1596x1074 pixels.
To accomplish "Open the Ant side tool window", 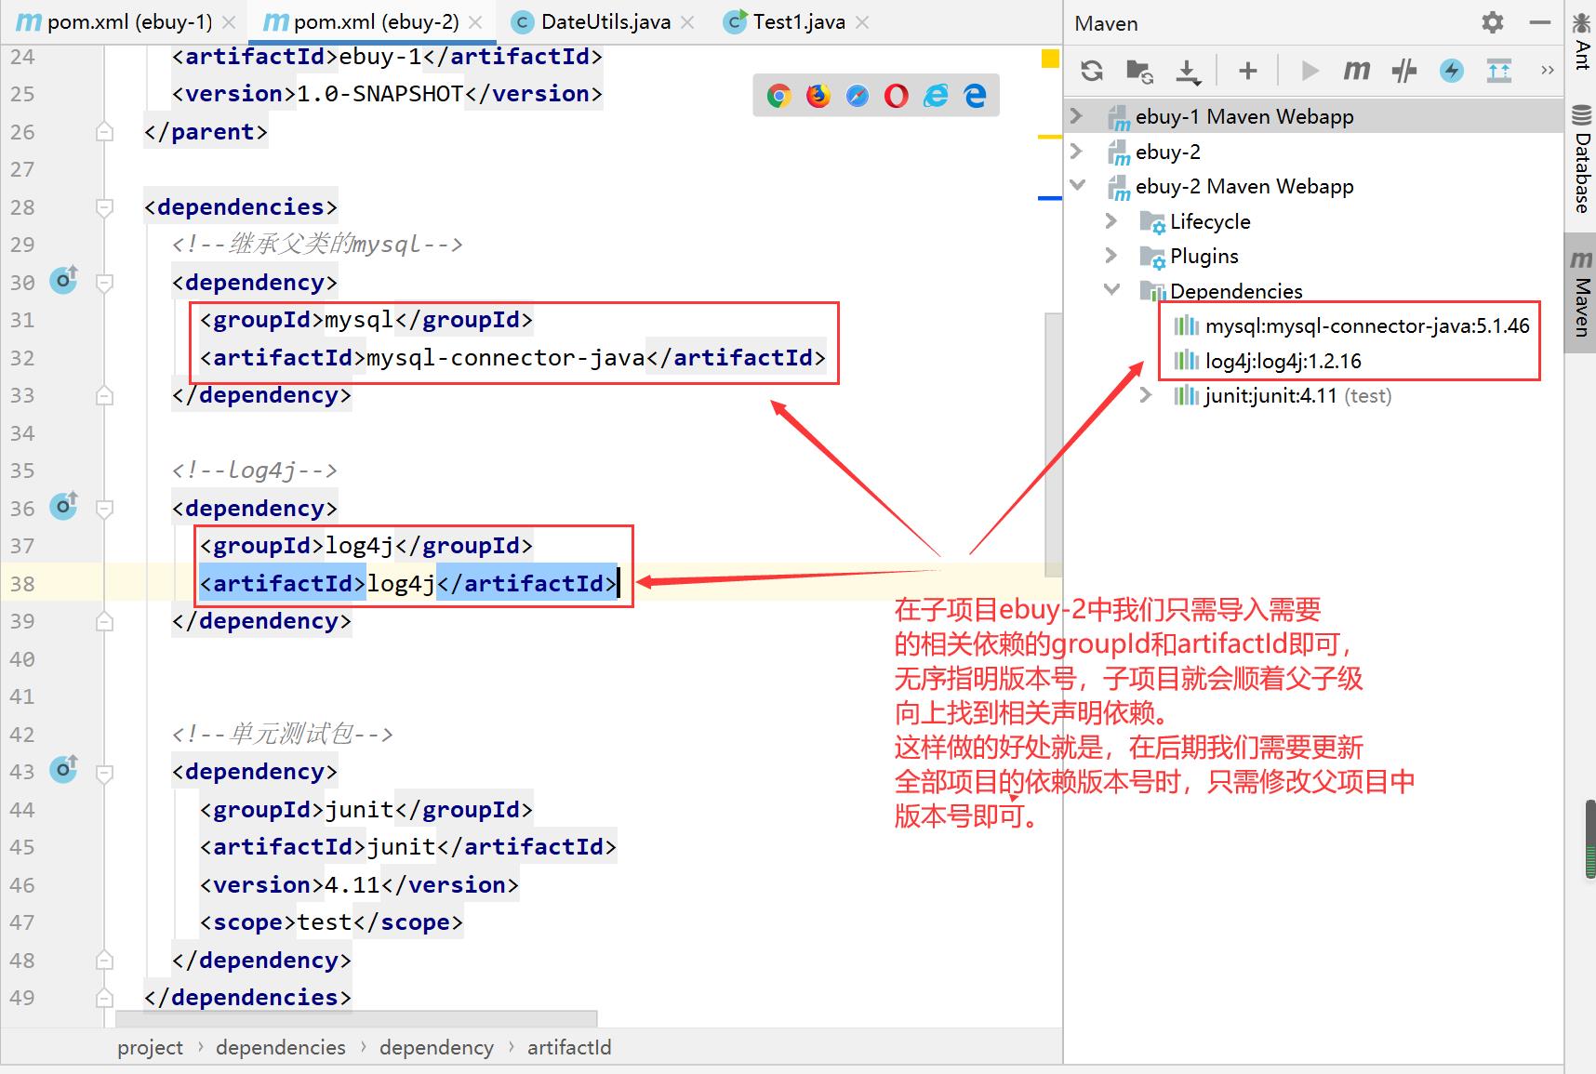I will click(1581, 41).
